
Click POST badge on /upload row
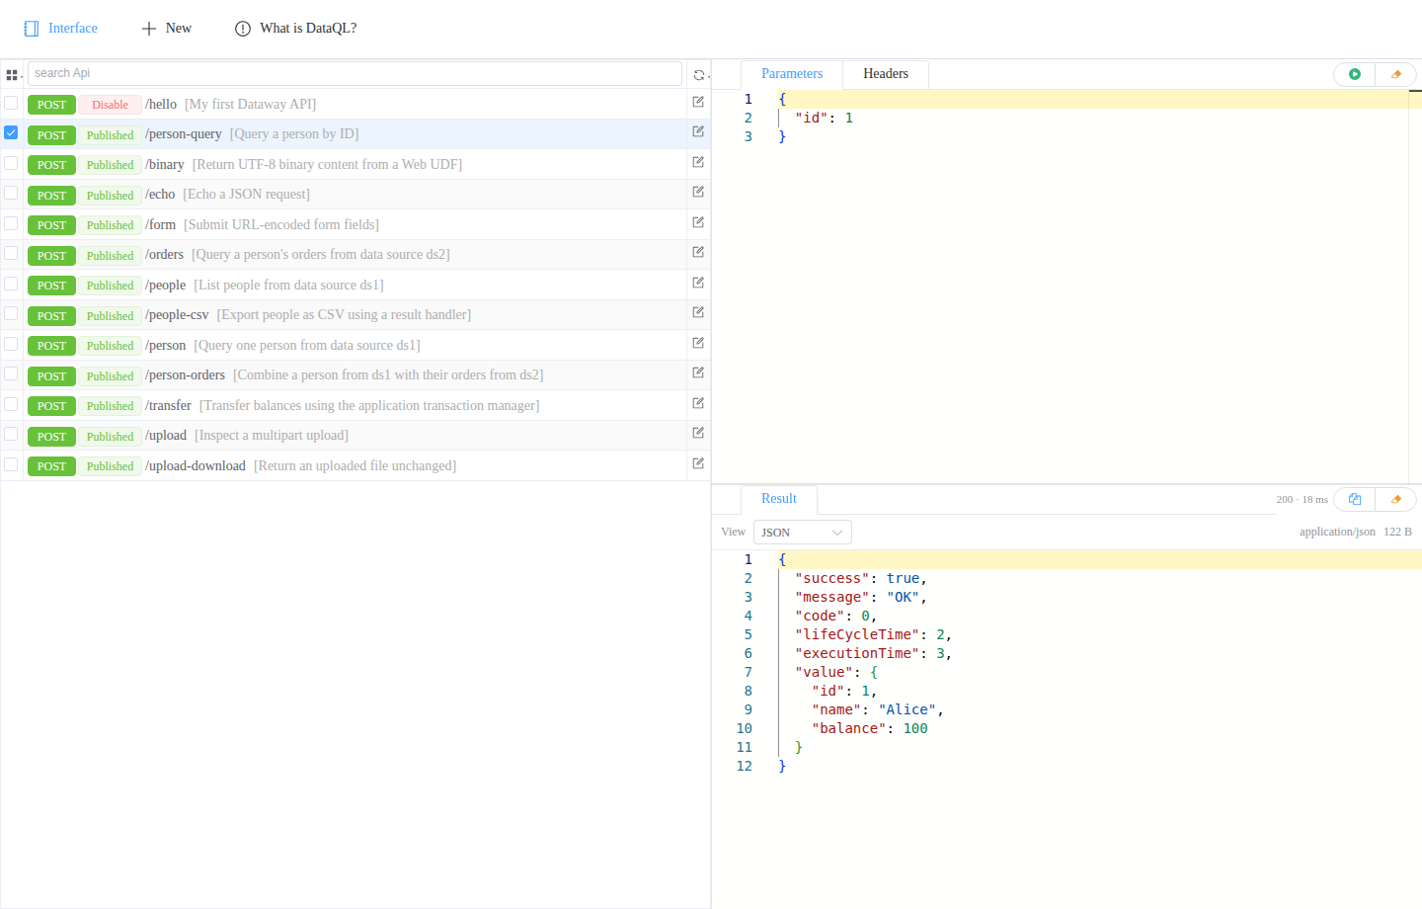51,437
